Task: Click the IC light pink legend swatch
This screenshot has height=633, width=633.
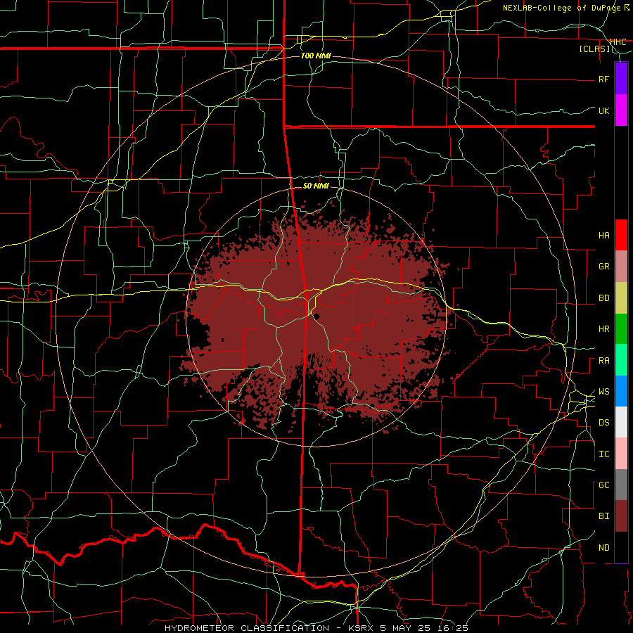Action: (621, 454)
